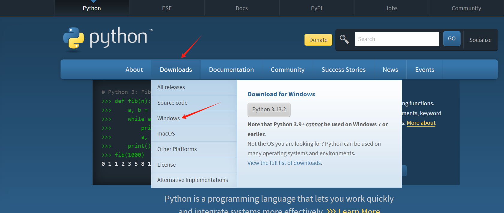
Task: Click the 'Note that Python 3.9+' notice text
Action: pyautogui.click(x=318, y=129)
